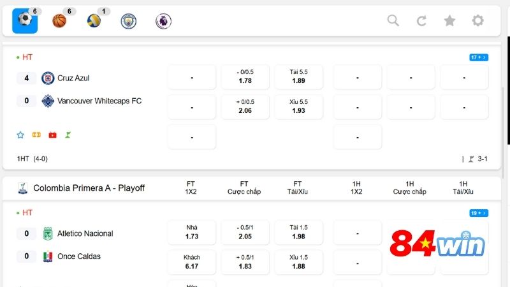Toggle favorite star for Cruz Azul match
The height and width of the screenshot is (287, 510).
(20, 135)
